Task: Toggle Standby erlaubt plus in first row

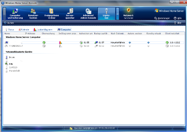Action: pyautogui.click(x=148, y=42)
